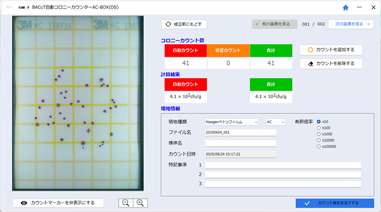Click the 検体名 sample name field
This screenshot has height=212, width=381.
[241, 143]
